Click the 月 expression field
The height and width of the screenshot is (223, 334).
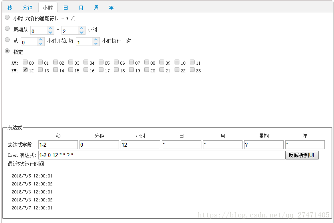tap(223, 145)
